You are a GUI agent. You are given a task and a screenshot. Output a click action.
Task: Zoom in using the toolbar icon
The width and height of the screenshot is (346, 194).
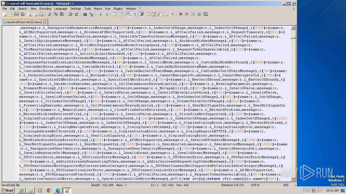[99, 14]
